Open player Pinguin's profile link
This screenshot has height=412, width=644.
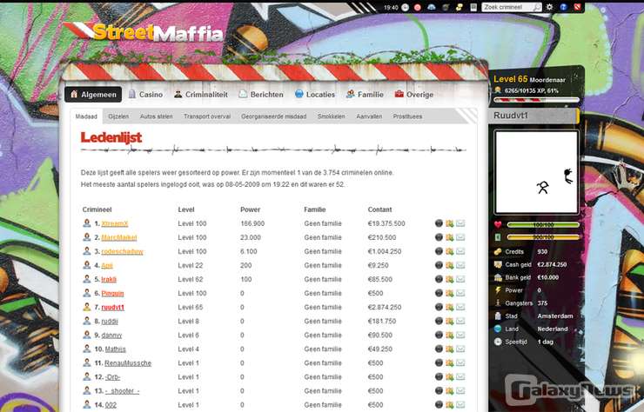click(112, 294)
